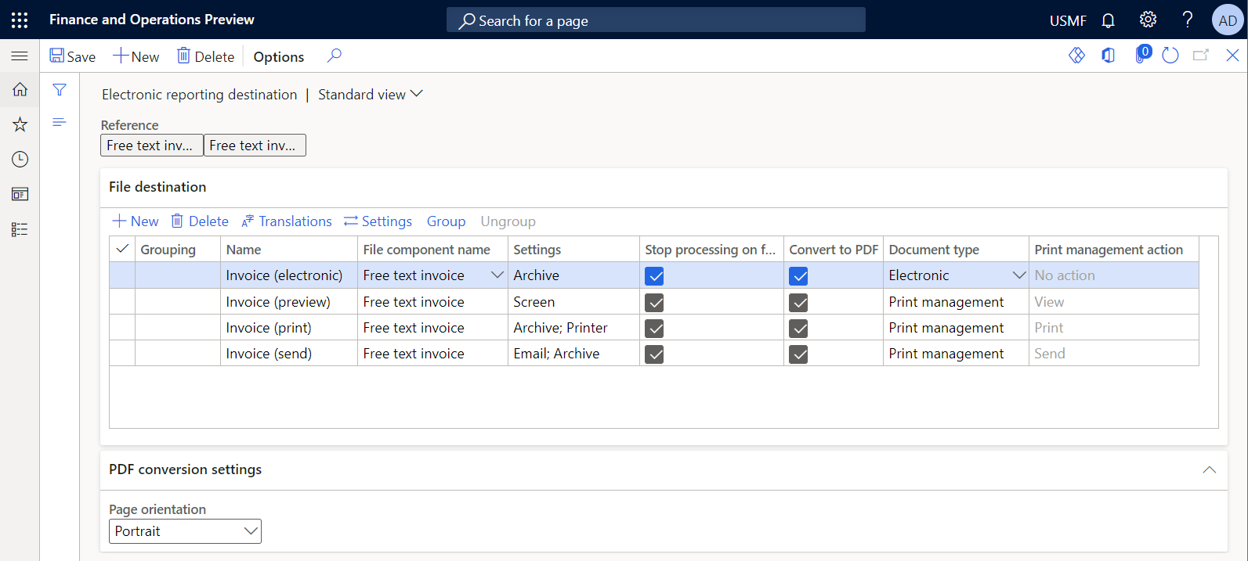Click the Archive; Printer settings cell
The image size is (1248, 561).
click(x=573, y=328)
